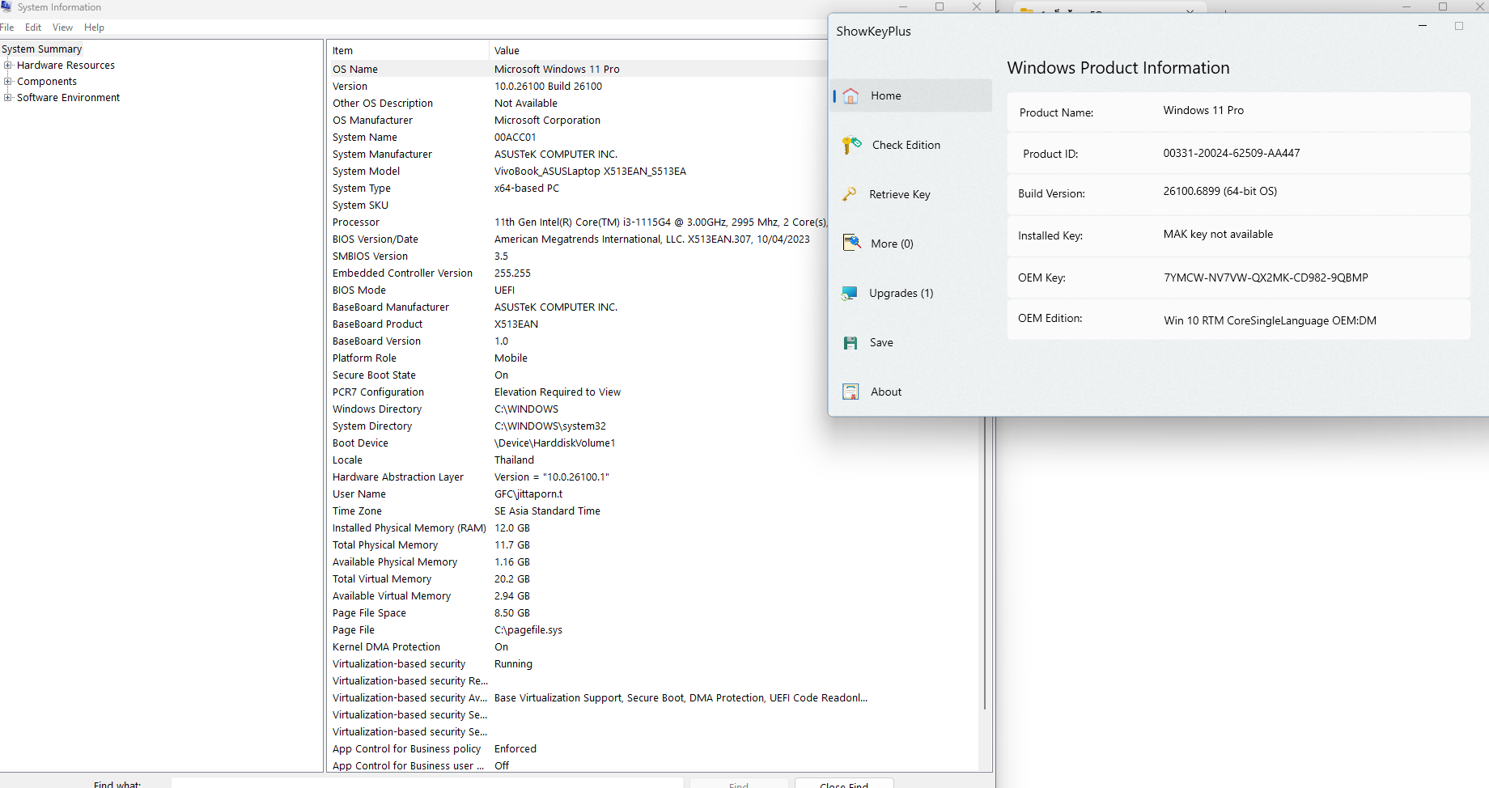Screen dimensions: 1489x788
Task: Click the Value column header
Action: coord(507,51)
